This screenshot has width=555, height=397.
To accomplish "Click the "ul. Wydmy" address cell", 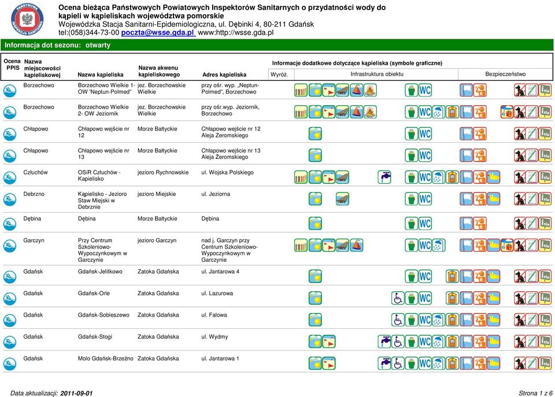I will [214, 337].
